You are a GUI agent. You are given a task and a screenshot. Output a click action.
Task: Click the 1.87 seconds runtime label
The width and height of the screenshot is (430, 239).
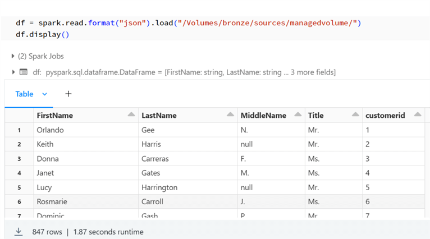click(108, 232)
